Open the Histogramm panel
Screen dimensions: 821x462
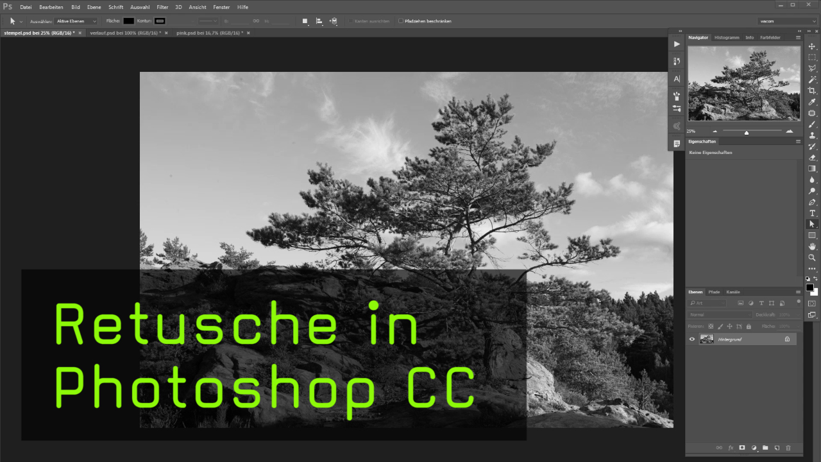727,37
